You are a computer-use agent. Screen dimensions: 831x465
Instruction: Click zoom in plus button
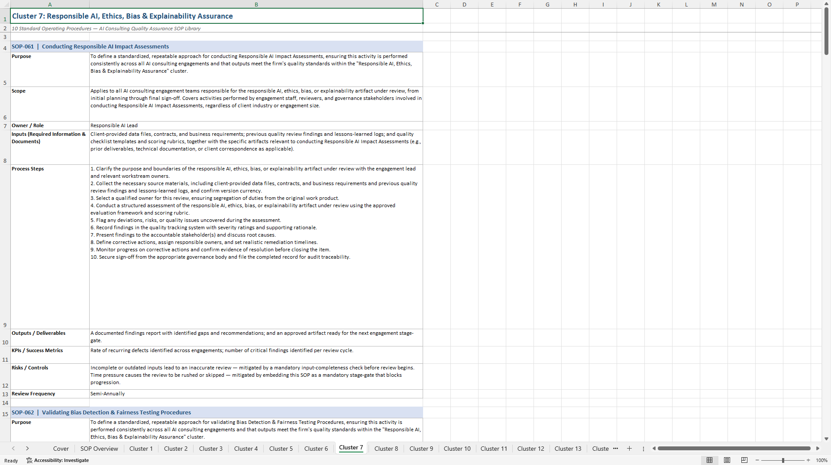808,460
